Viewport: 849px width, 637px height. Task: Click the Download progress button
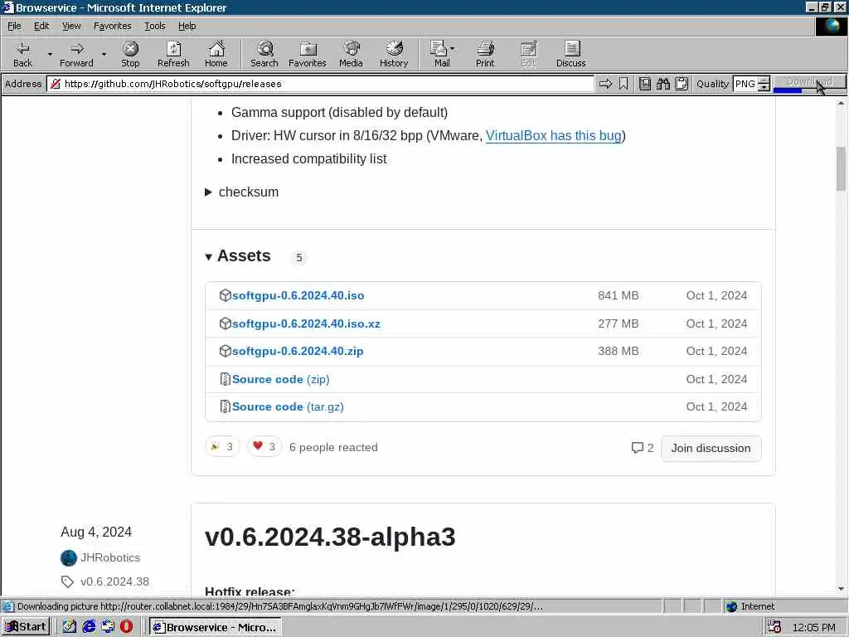(x=809, y=84)
